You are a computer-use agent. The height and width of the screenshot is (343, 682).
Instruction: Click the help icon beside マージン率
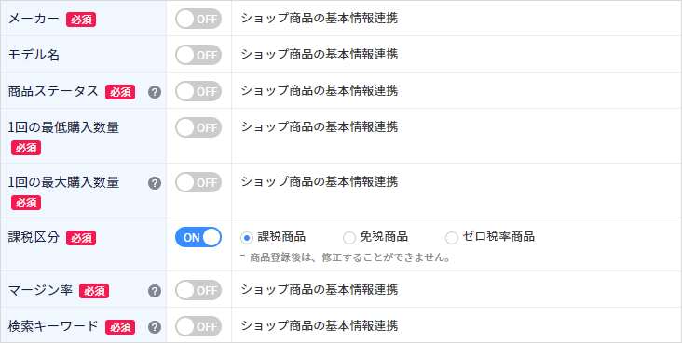pos(155,291)
